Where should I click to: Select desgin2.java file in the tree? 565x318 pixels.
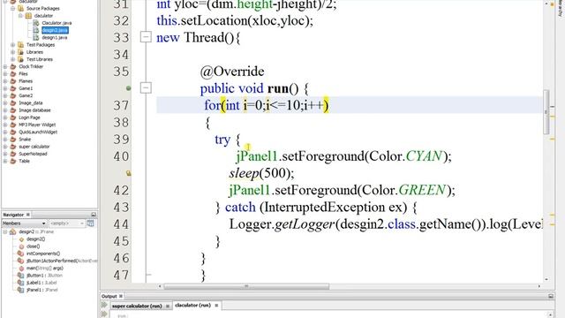(55, 30)
